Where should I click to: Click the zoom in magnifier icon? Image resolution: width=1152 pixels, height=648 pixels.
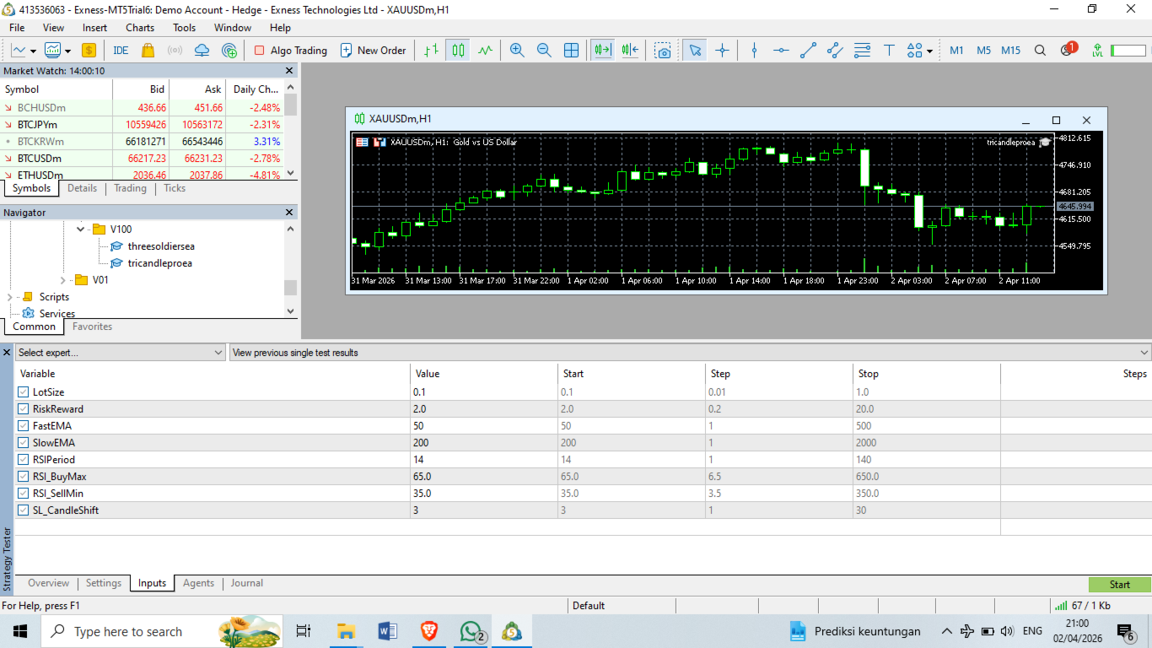click(x=517, y=51)
